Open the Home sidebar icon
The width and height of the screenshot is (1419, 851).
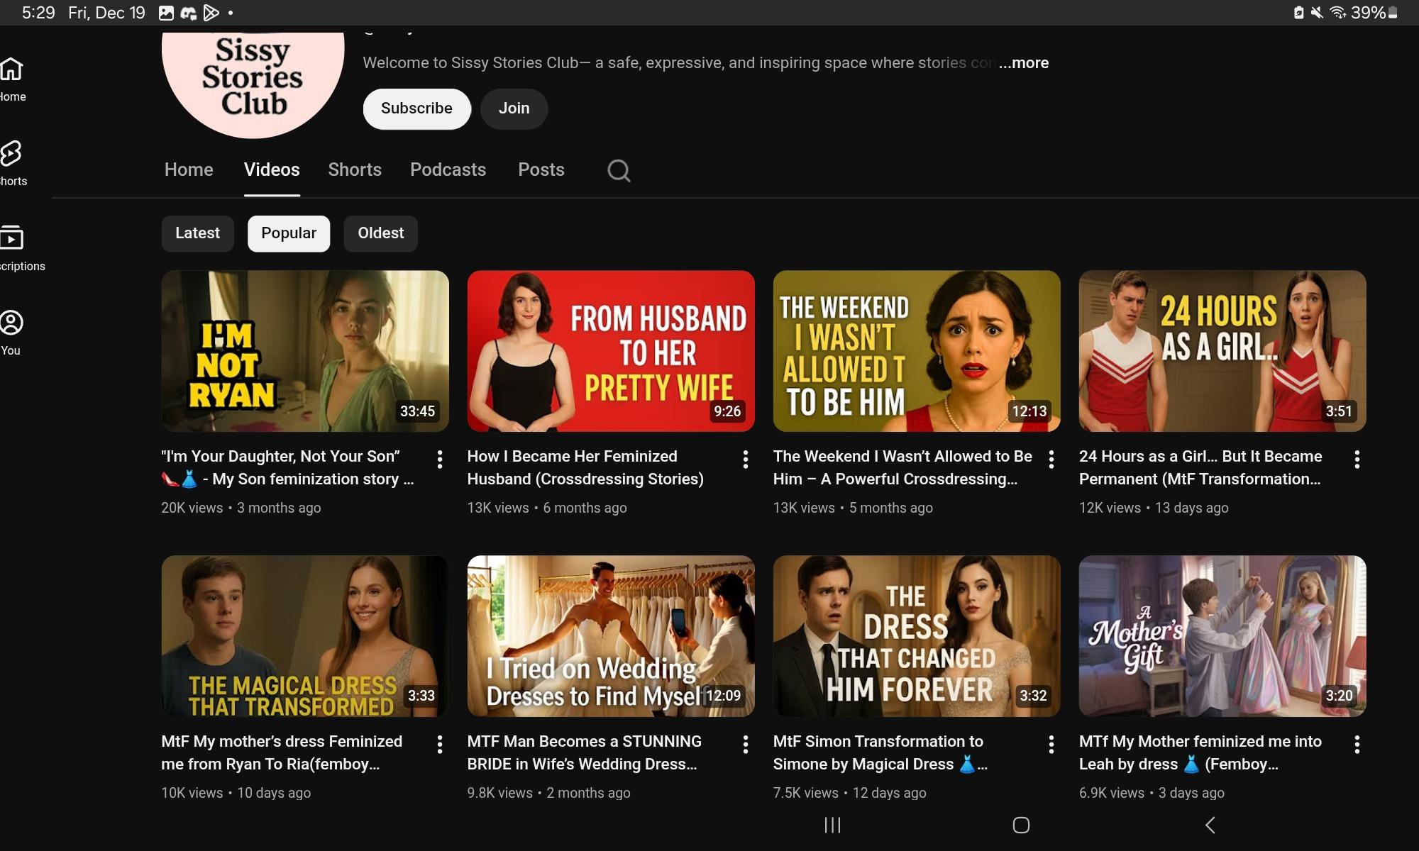11,70
